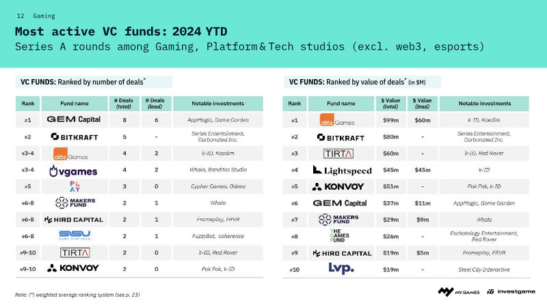Click the KONVOY logo in left table
This screenshot has width=547, height=307.
click(73, 268)
